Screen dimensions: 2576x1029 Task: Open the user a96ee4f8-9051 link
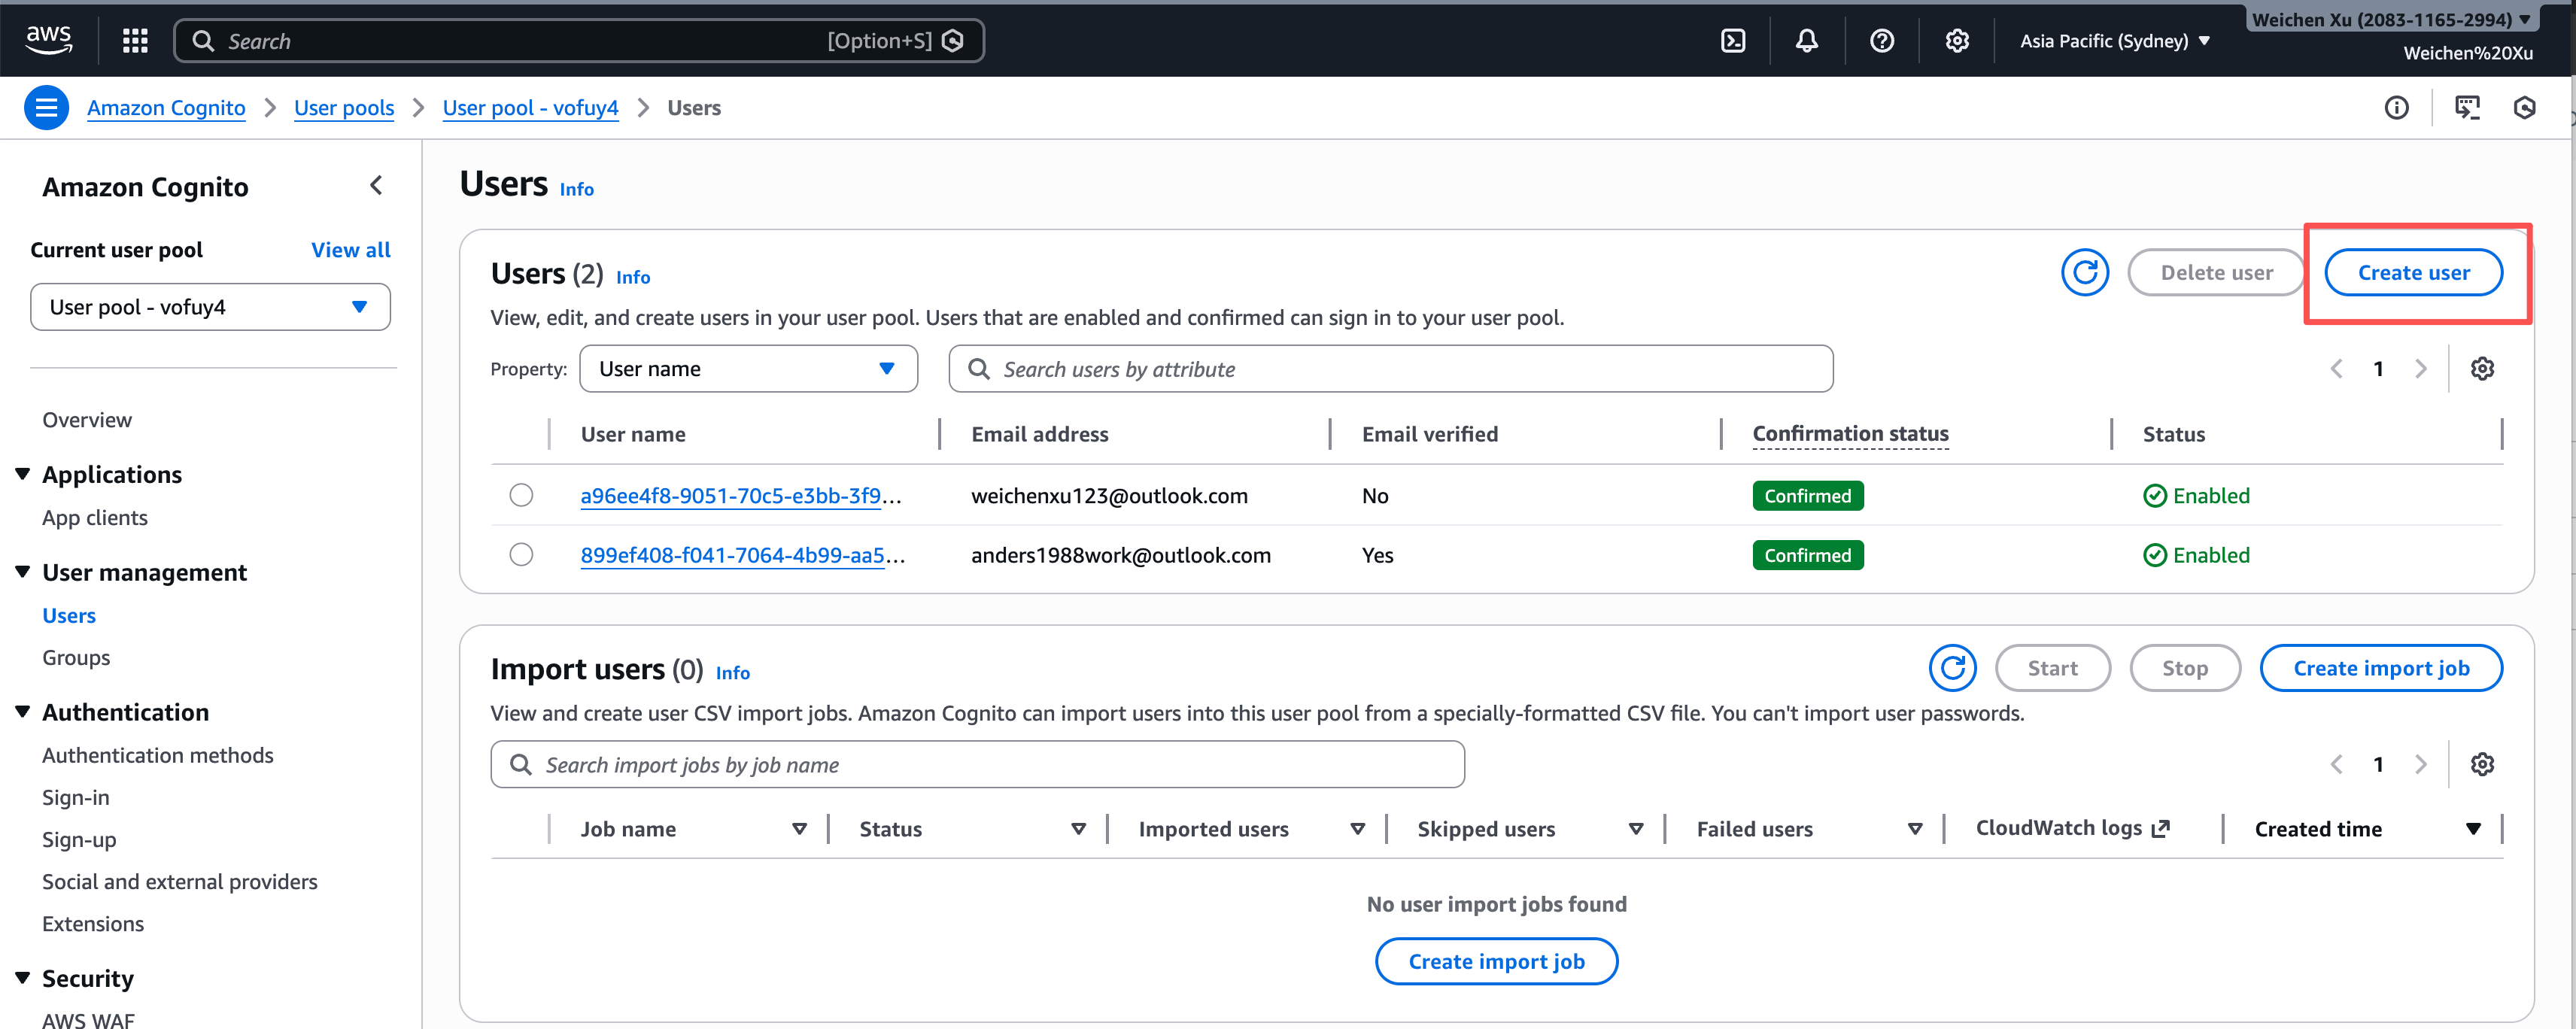pyautogui.click(x=730, y=496)
